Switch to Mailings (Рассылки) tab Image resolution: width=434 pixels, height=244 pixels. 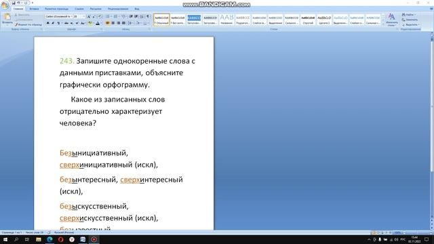coord(96,9)
